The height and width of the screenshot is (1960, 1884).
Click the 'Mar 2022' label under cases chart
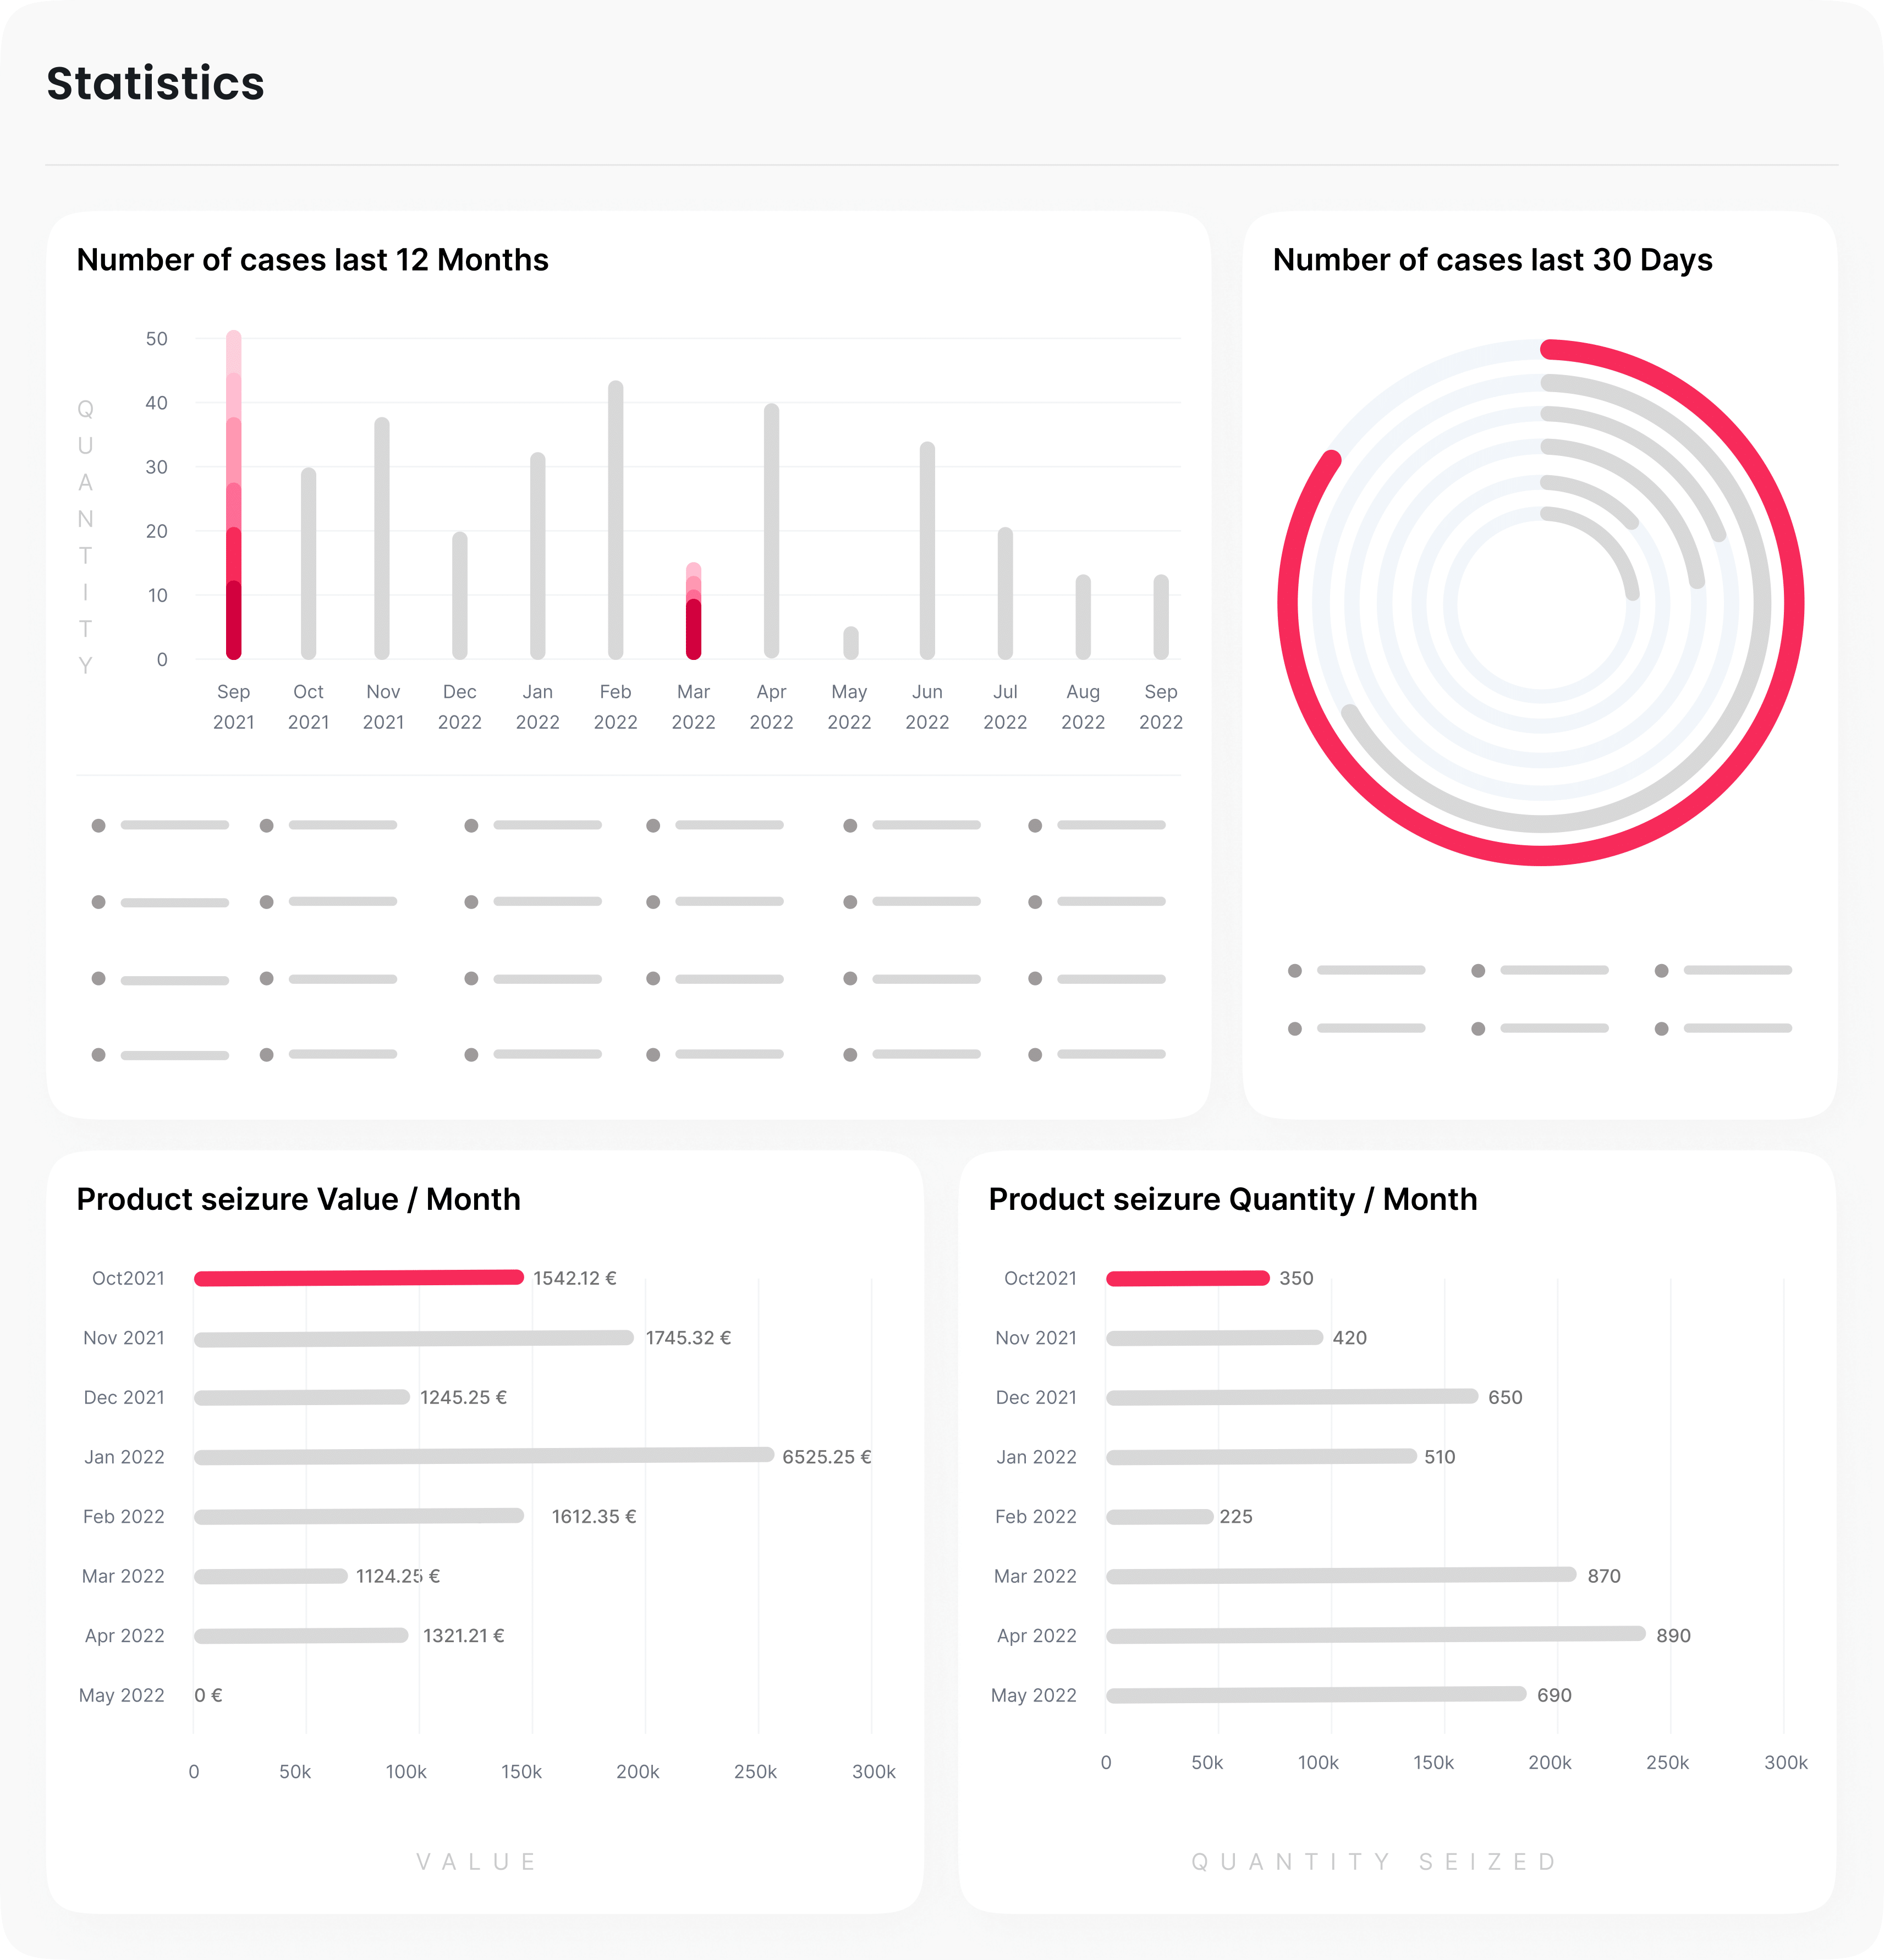pos(693,707)
